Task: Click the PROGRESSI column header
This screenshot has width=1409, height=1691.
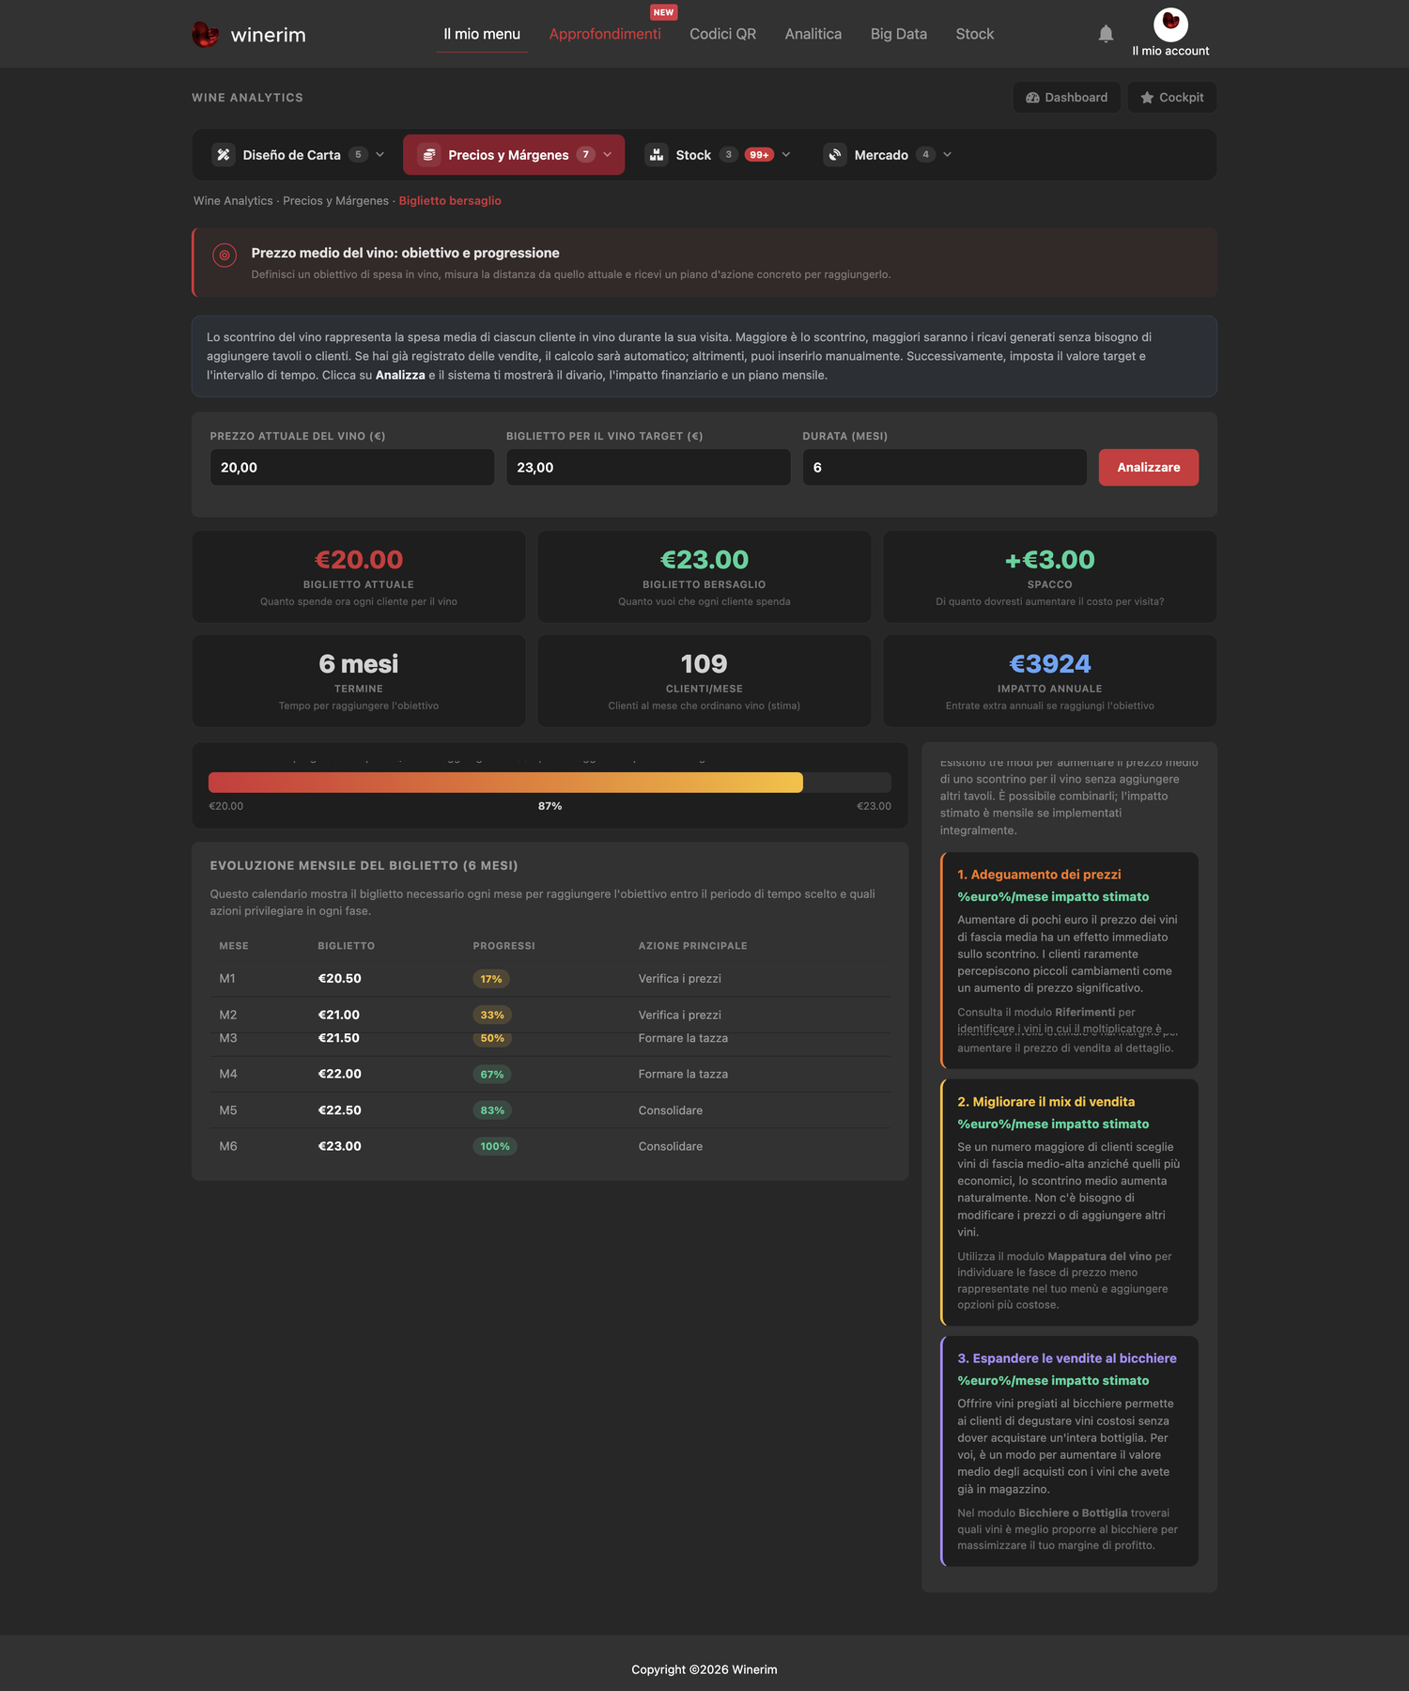Action: coord(504,946)
